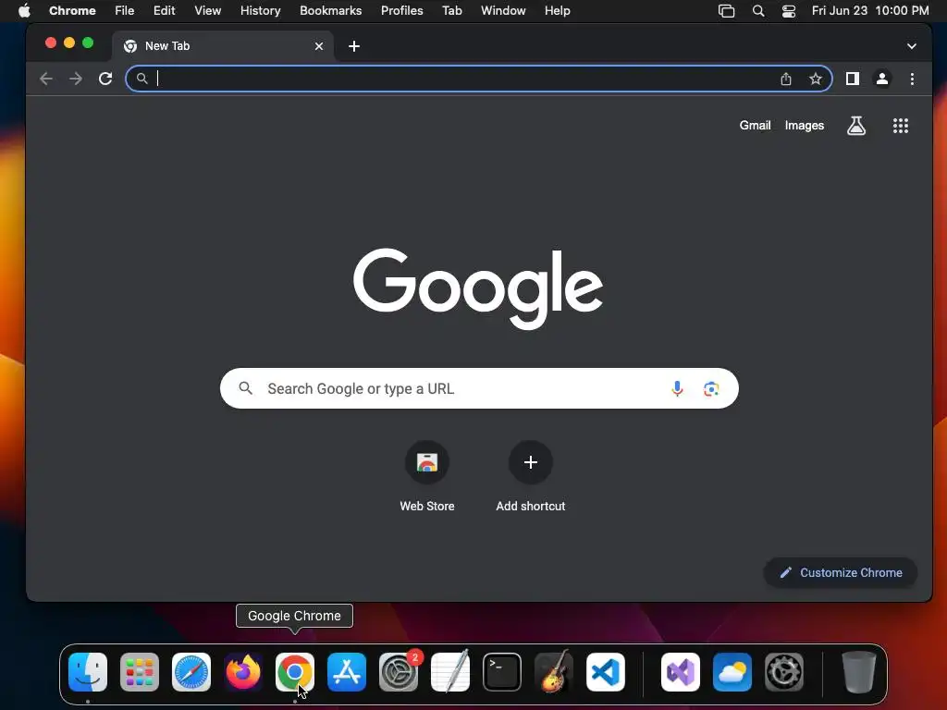The height and width of the screenshot is (710, 947).
Task: Launch Firefox from the Dock
Action: coord(243,672)
